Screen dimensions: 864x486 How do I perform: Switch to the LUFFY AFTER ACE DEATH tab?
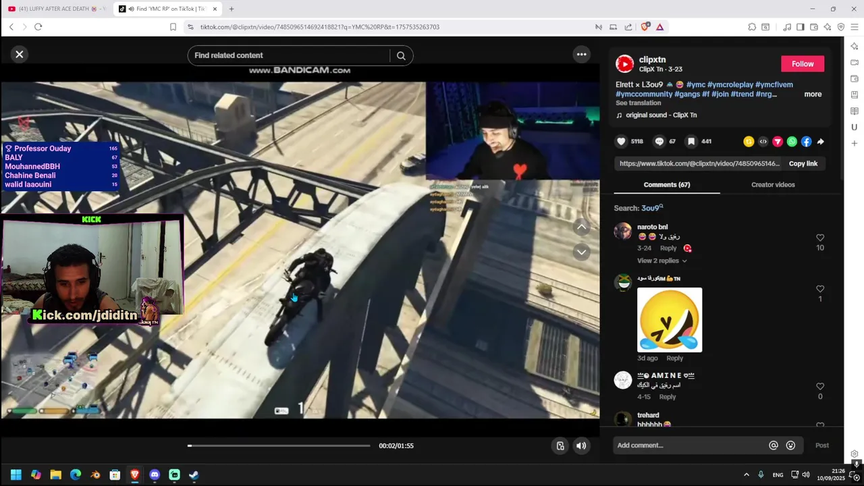pos(57,9)
